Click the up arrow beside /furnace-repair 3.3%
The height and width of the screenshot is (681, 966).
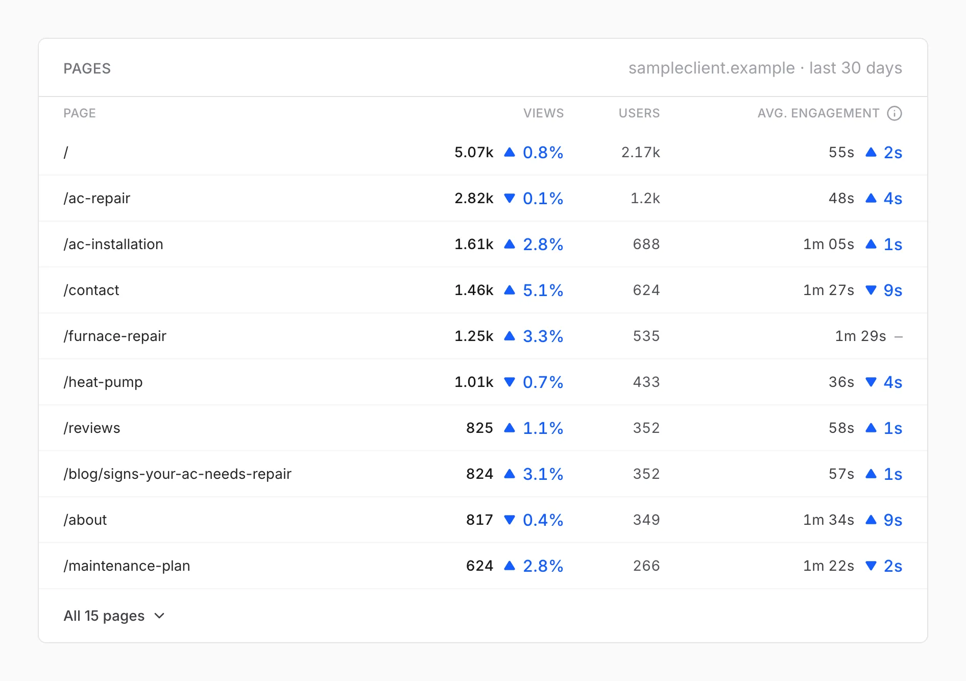509,336
